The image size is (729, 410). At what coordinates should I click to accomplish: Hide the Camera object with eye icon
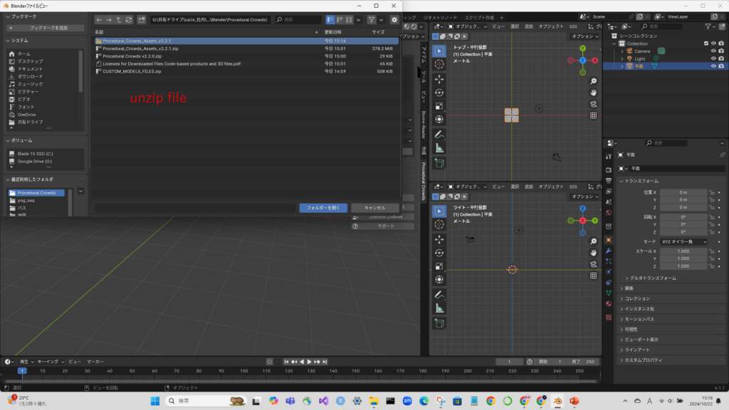(x=713, y=51)
